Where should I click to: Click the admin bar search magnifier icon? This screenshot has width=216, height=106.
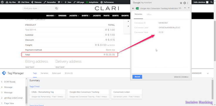[x=212, y=2]
